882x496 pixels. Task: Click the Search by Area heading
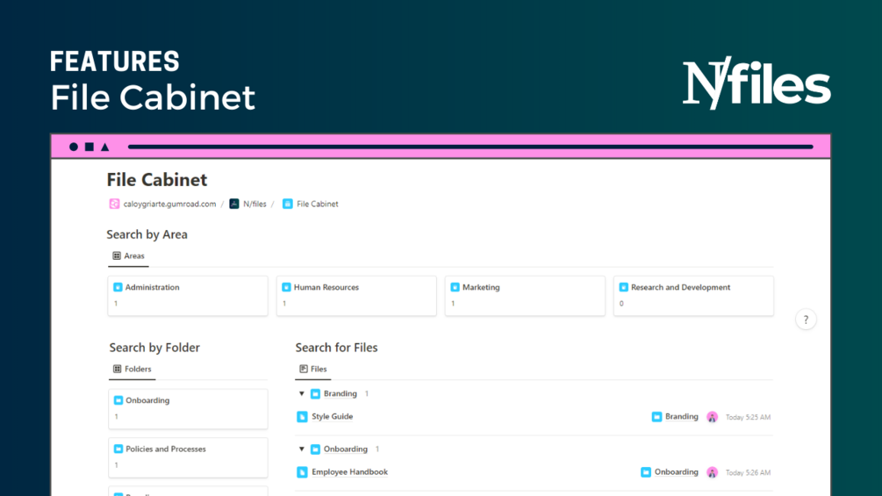point(147,234)
